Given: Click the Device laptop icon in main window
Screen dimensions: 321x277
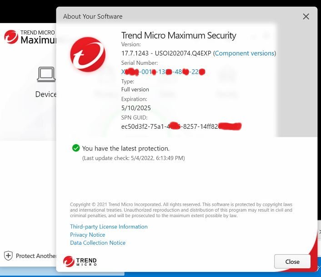Looking at the screenshot, I should (x=46, y=74).
